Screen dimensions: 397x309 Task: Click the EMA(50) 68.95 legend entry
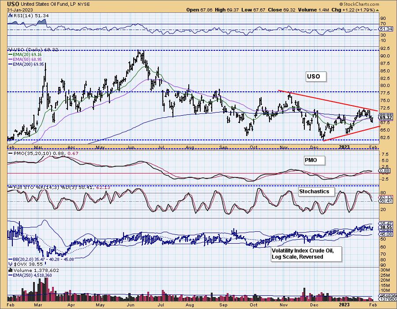pos(25,59)
